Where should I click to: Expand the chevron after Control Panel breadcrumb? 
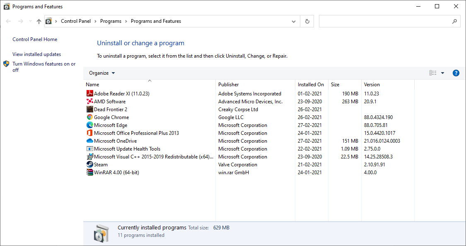pos(95,22)
